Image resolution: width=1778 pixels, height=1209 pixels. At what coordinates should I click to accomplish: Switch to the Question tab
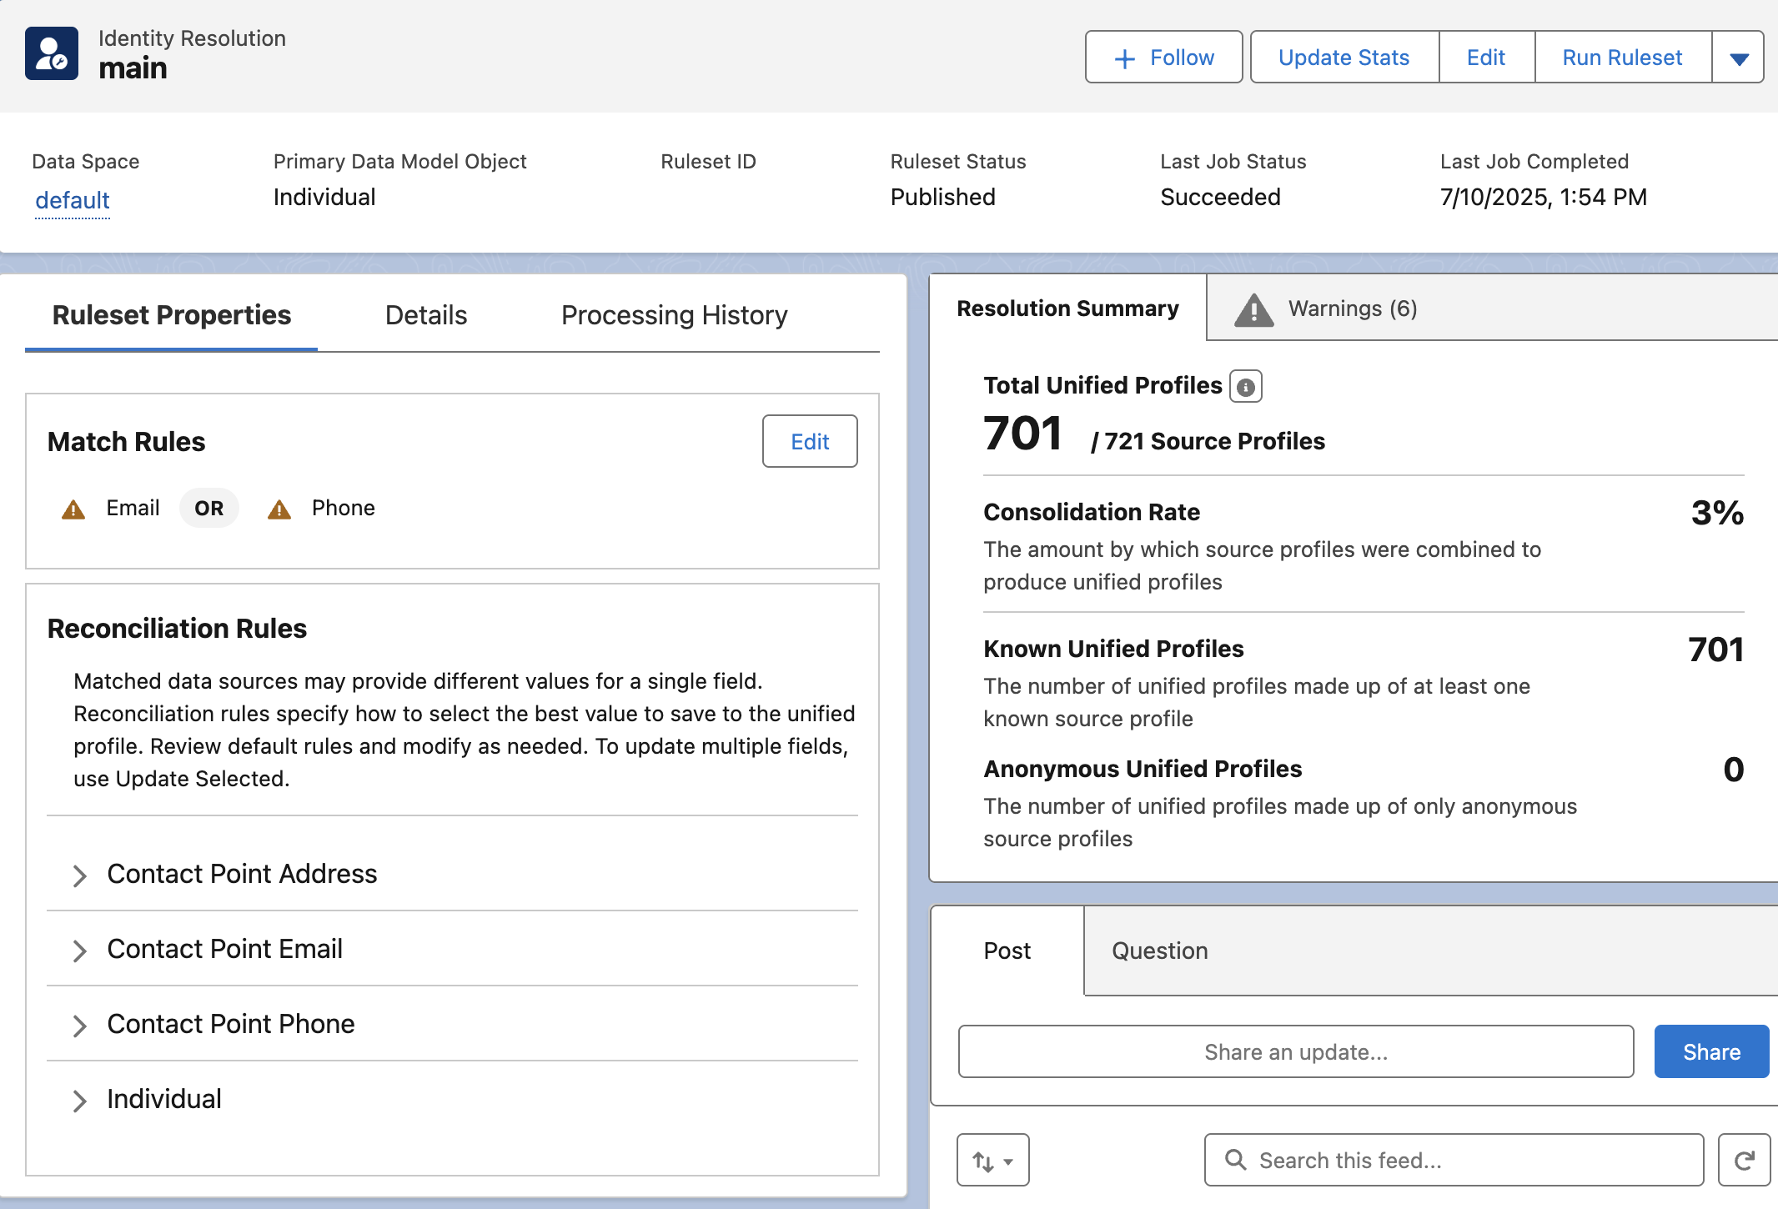point(1158,951)
